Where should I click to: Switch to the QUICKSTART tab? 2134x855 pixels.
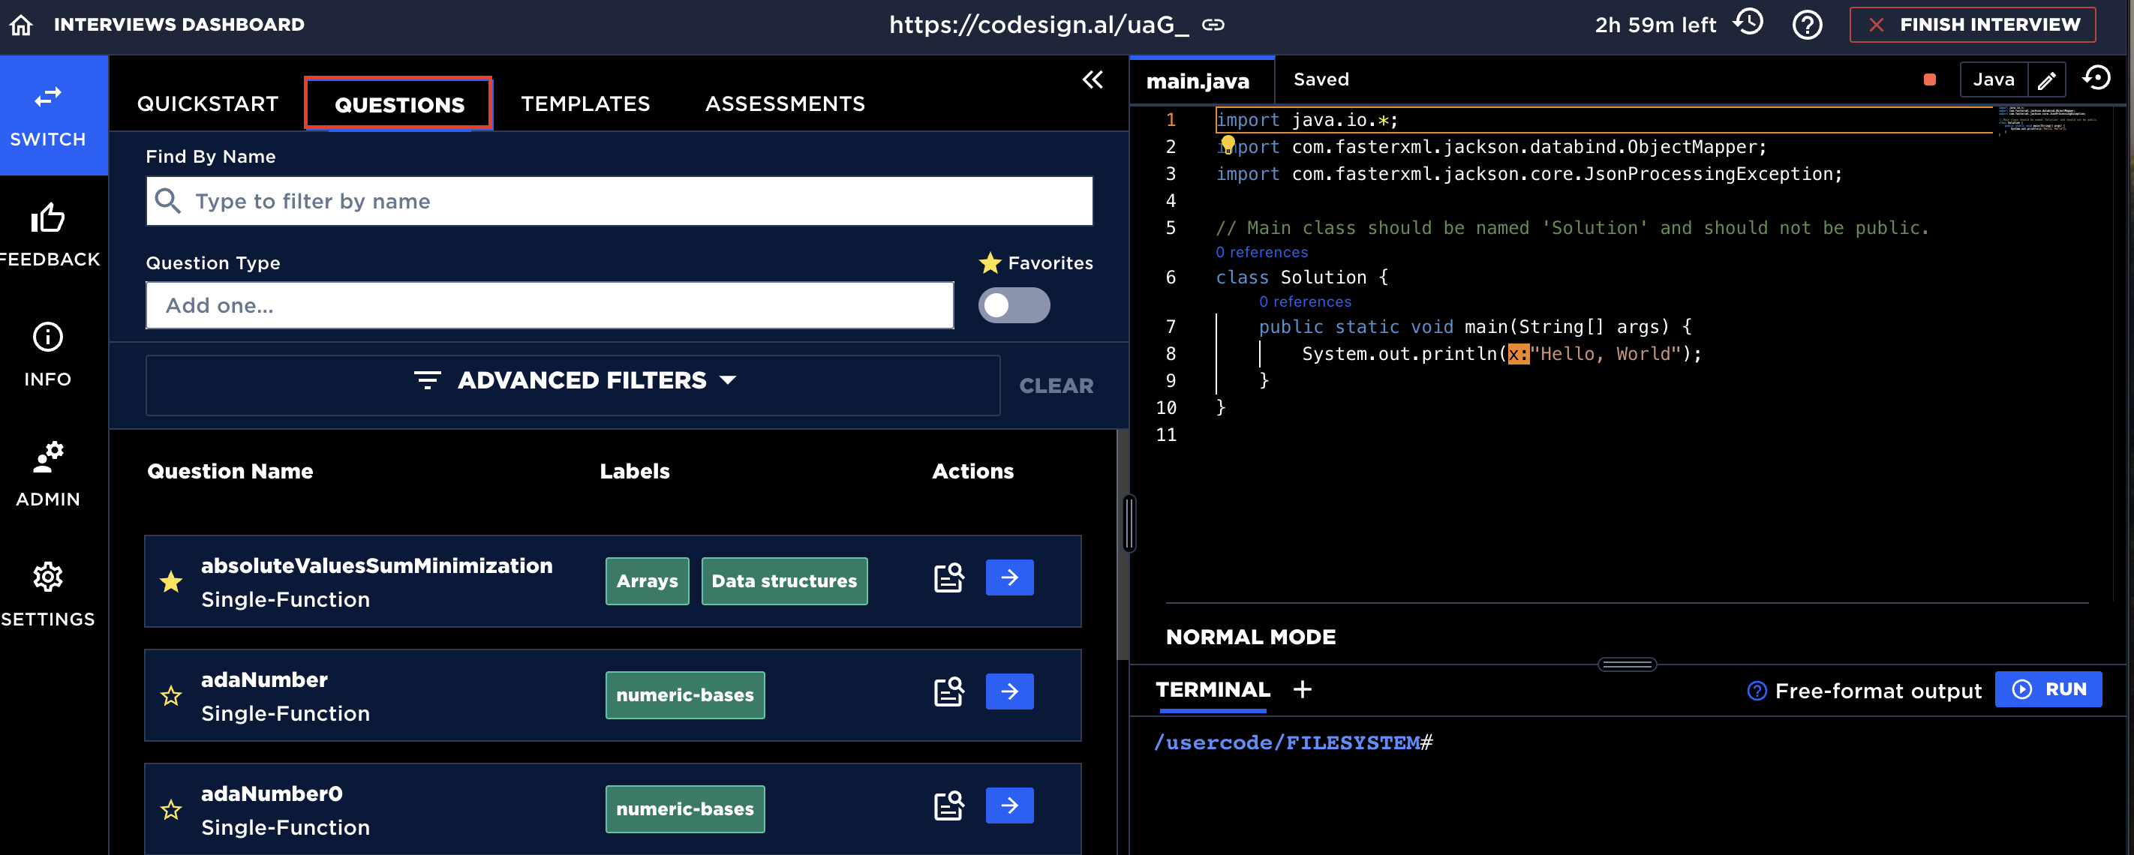point(208,103)
